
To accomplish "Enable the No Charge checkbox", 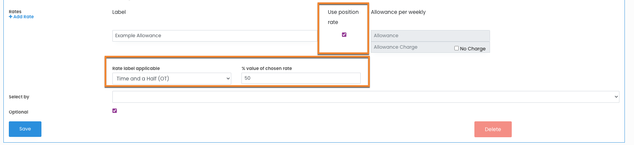I will (456, 48).
